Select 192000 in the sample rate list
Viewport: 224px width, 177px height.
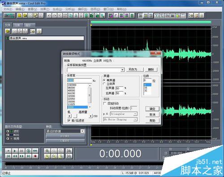pyautogui.click(x=78, y=85)
